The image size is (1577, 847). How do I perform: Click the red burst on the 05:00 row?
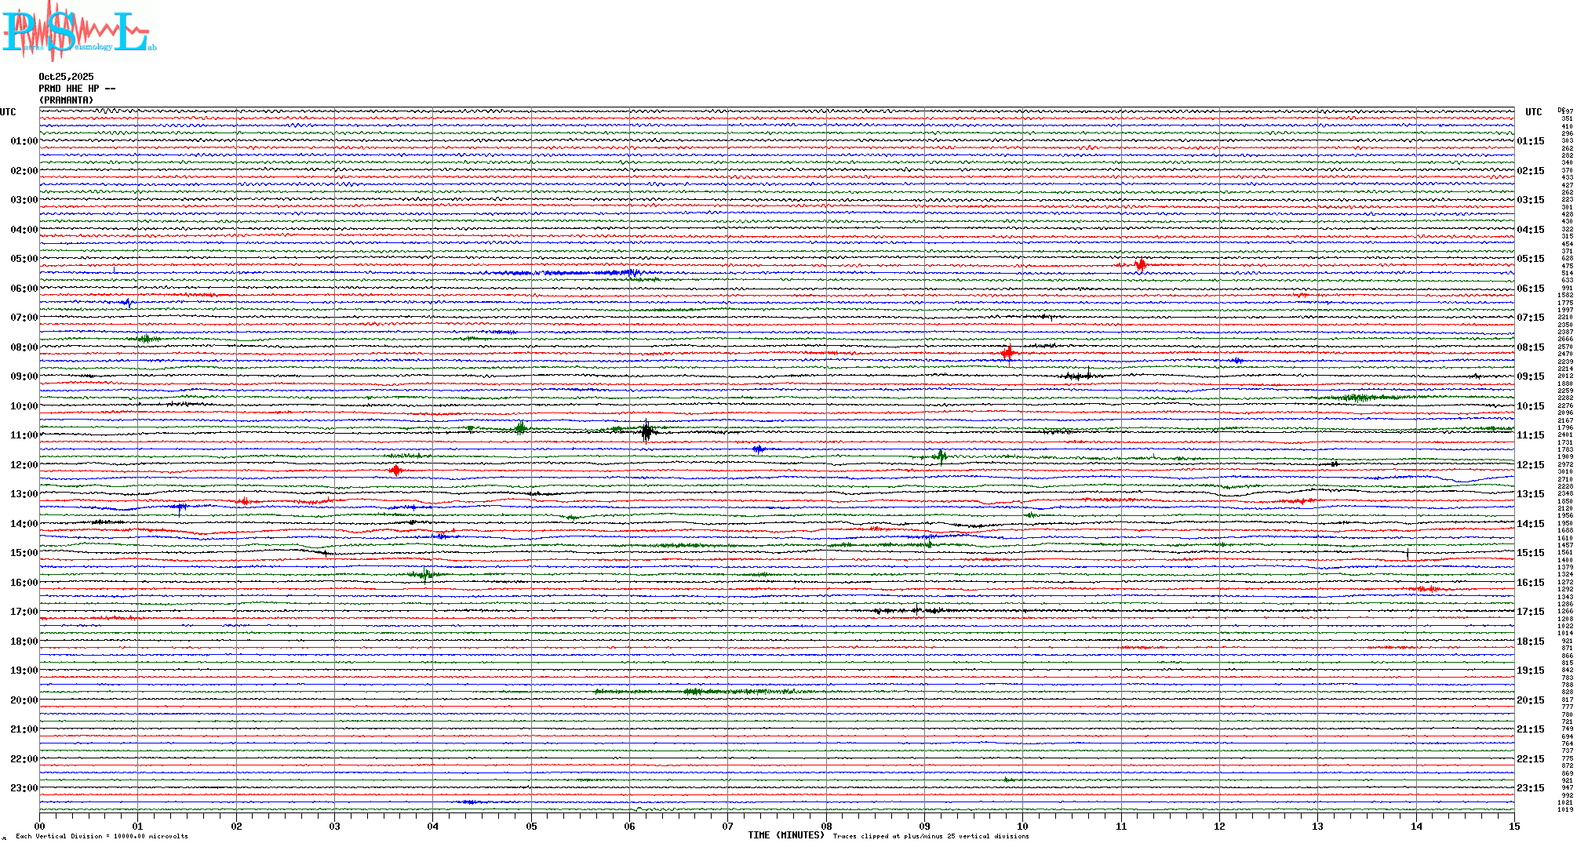point(1141,265)
